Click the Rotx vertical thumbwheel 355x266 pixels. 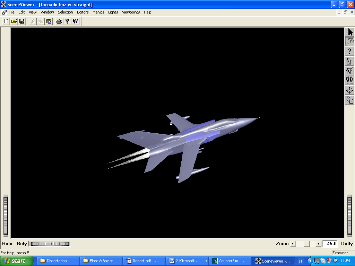click(x=6, y=216)
